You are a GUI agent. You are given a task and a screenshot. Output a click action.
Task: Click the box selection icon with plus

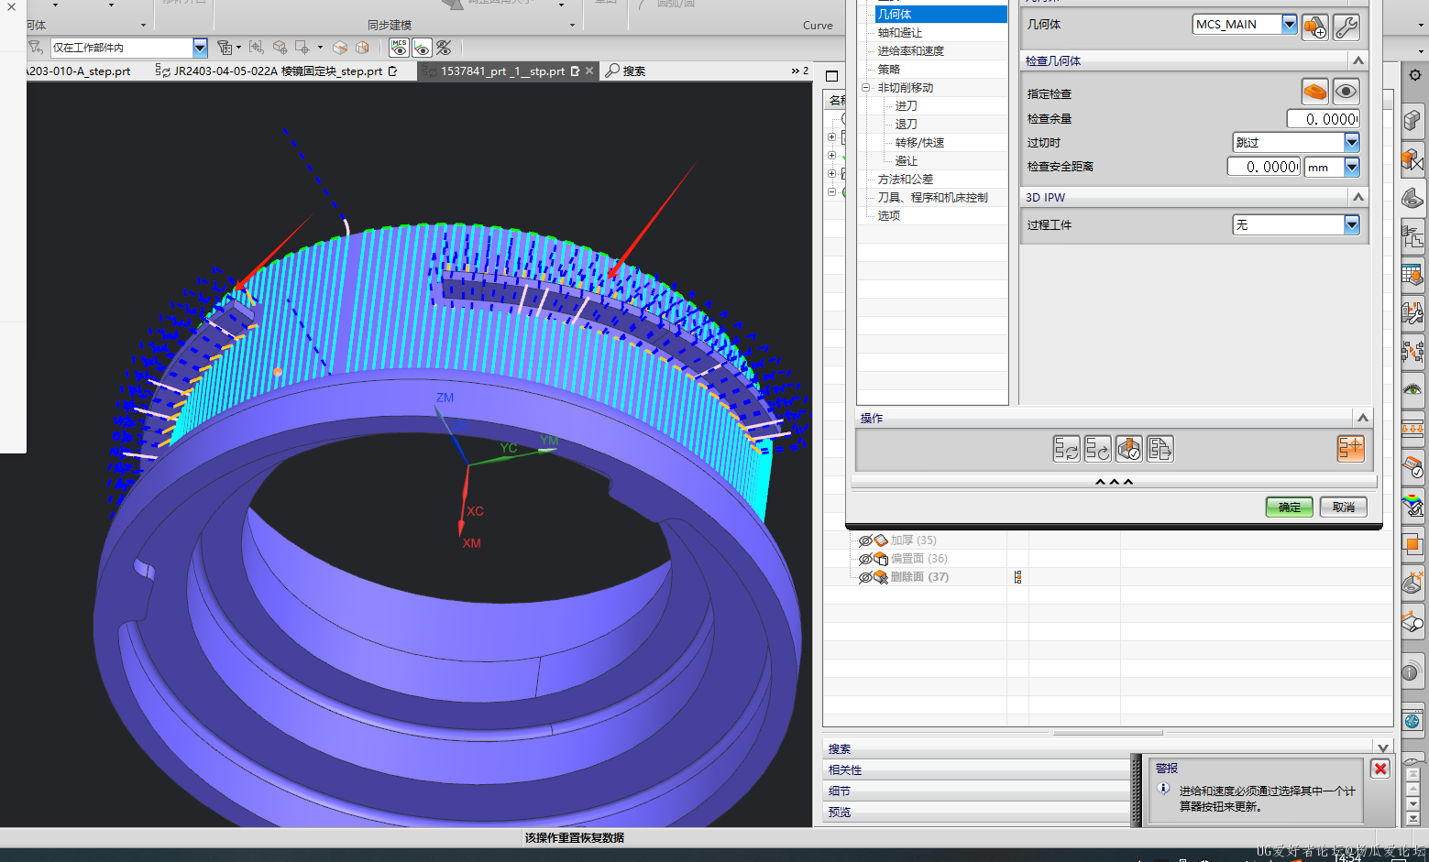pyautogui.click(x=302, y=47)
